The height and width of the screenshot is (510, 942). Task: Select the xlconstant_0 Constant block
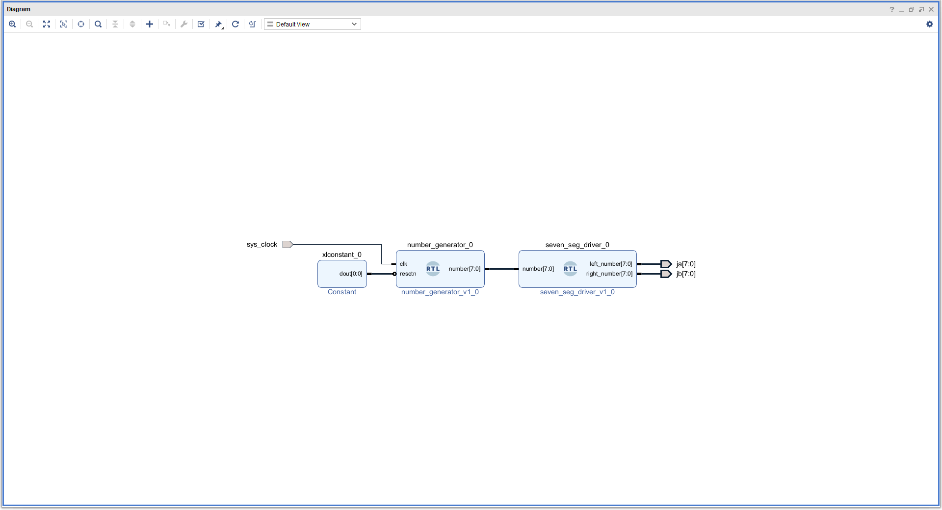click(x=342, y=274)
